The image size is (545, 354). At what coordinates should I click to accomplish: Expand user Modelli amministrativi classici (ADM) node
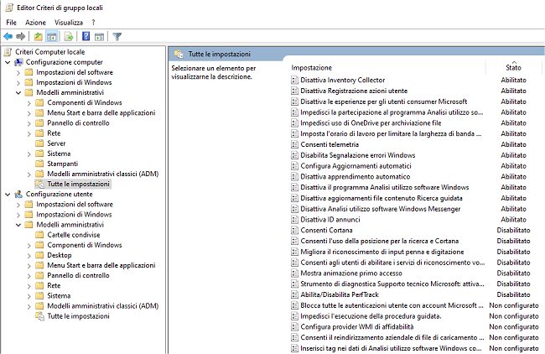click(x=29, y=306)
